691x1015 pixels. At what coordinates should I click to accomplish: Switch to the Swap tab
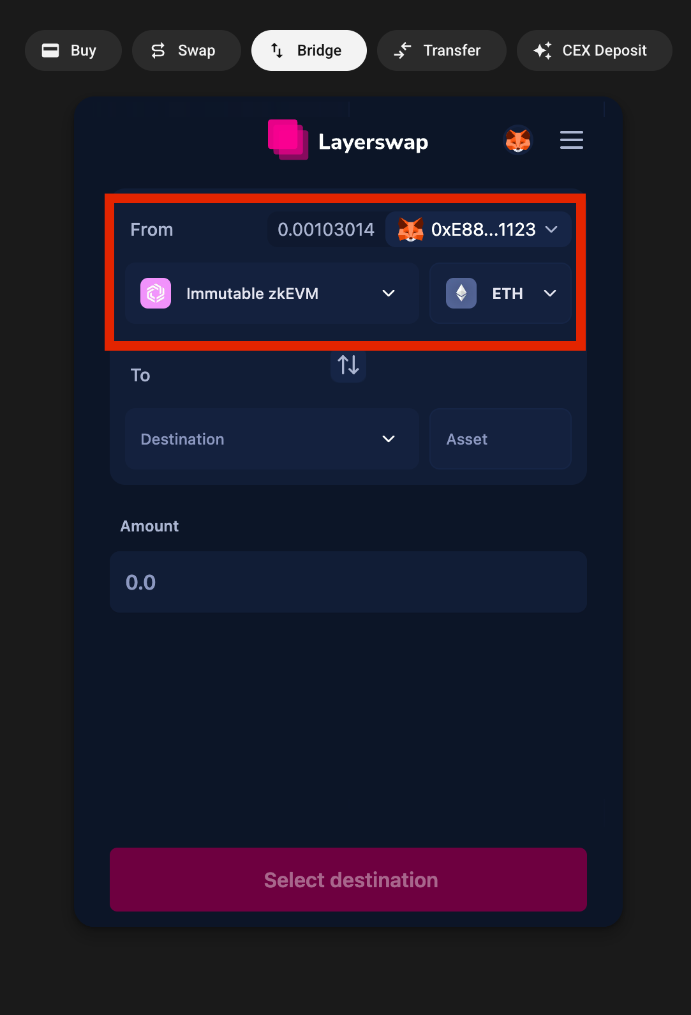(186, 50)
